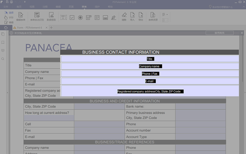Screen dimensions: 246x154
Task: Click the notification bar button at right
Action: [x=219, y=33]
